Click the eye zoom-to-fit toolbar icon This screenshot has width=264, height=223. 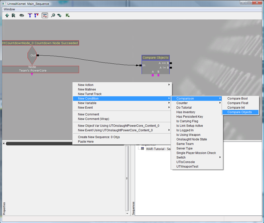coord(22,15)
